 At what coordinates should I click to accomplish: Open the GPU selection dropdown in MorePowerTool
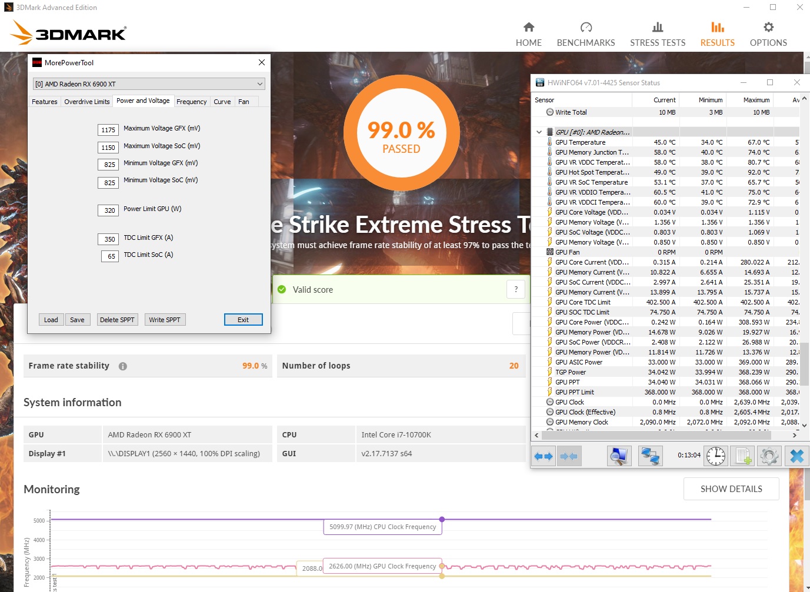coord(149,84)
